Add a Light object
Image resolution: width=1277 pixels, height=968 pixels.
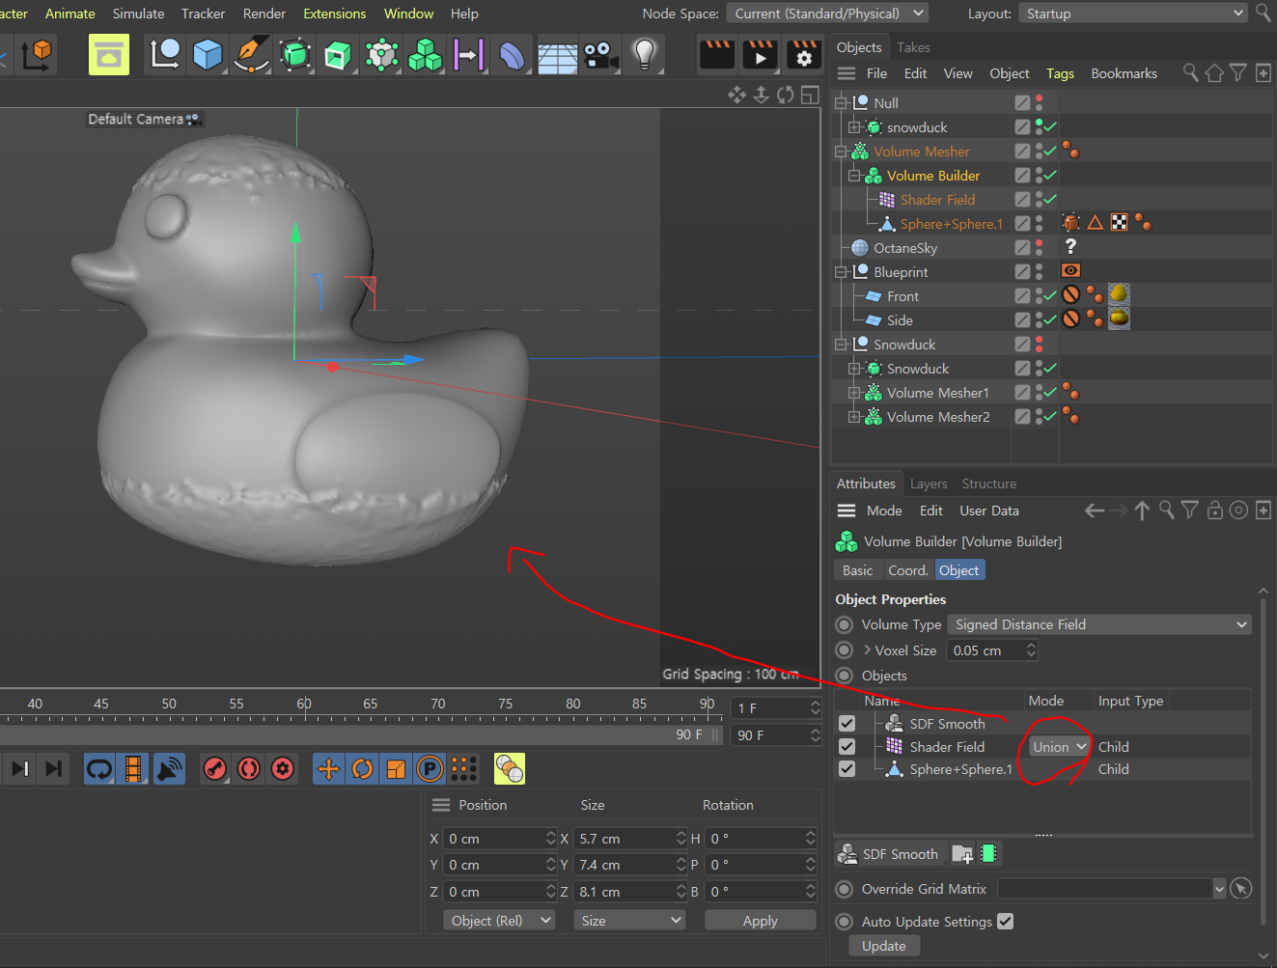point(644,55)
